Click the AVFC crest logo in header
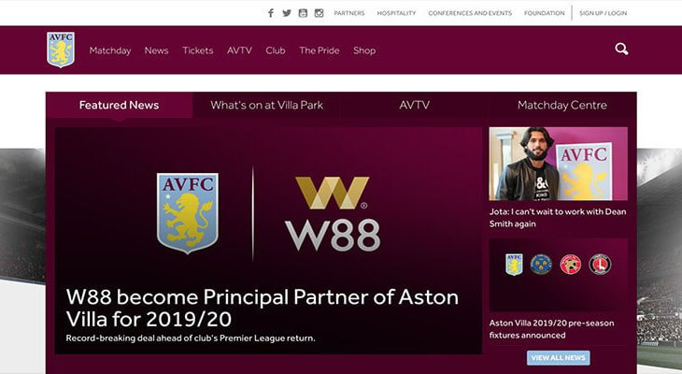Viewport: 682px width, 374px height. [61, 50]
